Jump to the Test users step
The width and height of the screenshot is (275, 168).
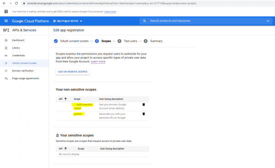127,41
